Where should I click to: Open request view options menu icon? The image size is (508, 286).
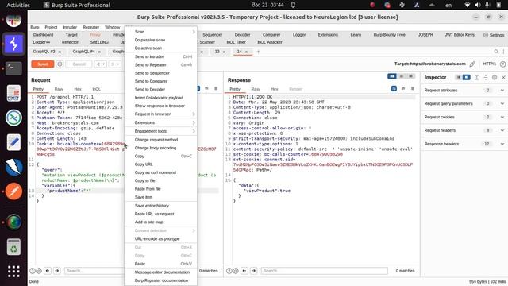pyautogui.click(x=216, y=88)
